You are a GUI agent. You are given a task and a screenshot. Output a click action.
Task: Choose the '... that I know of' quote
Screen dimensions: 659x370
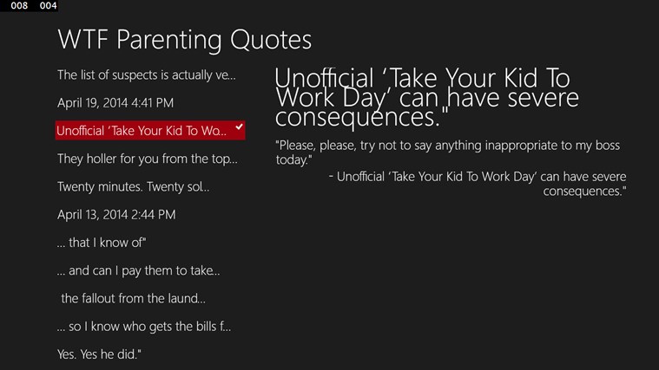[x=100, y=243]
